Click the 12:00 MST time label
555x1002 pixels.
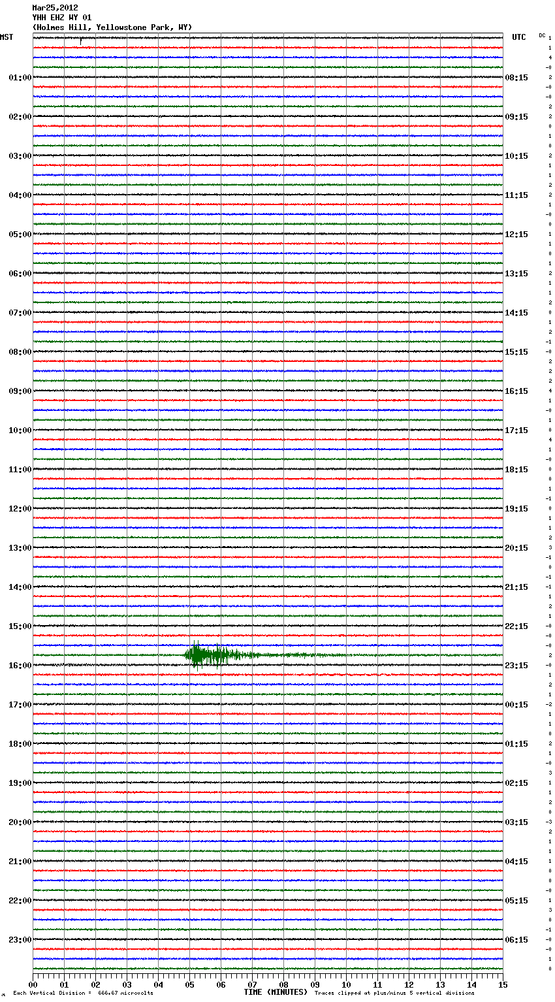20,509
